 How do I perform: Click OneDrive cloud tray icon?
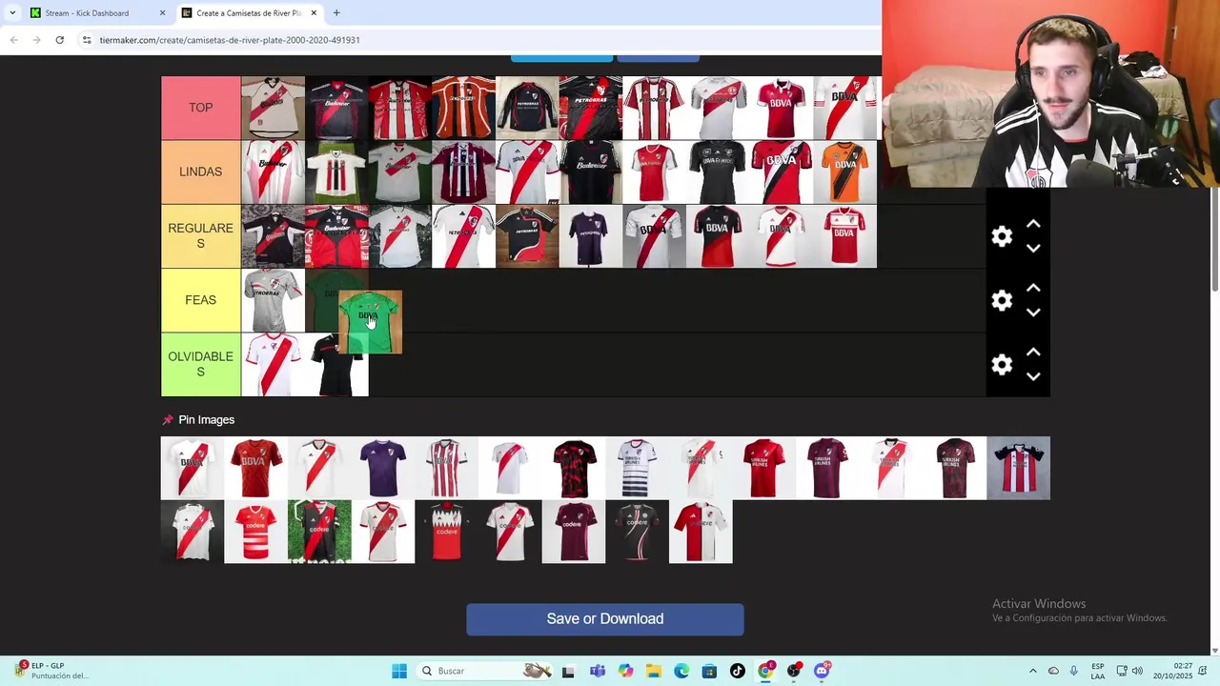(1053, 671)
